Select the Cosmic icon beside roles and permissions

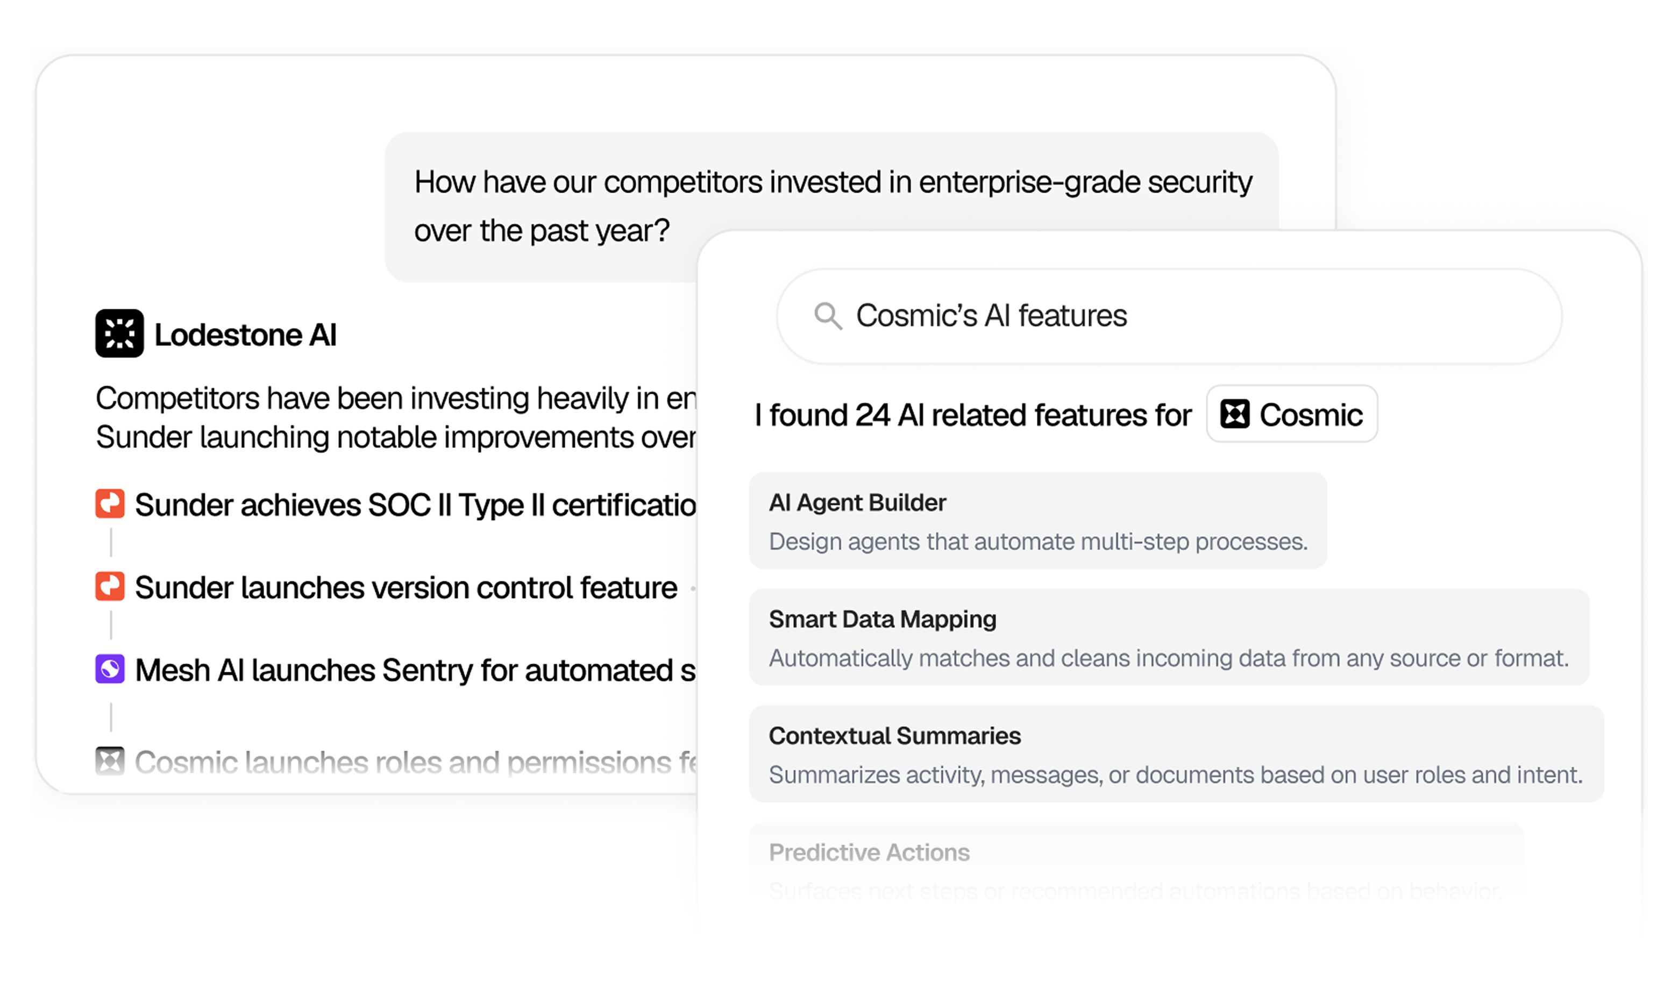click(x=110, y=760)
